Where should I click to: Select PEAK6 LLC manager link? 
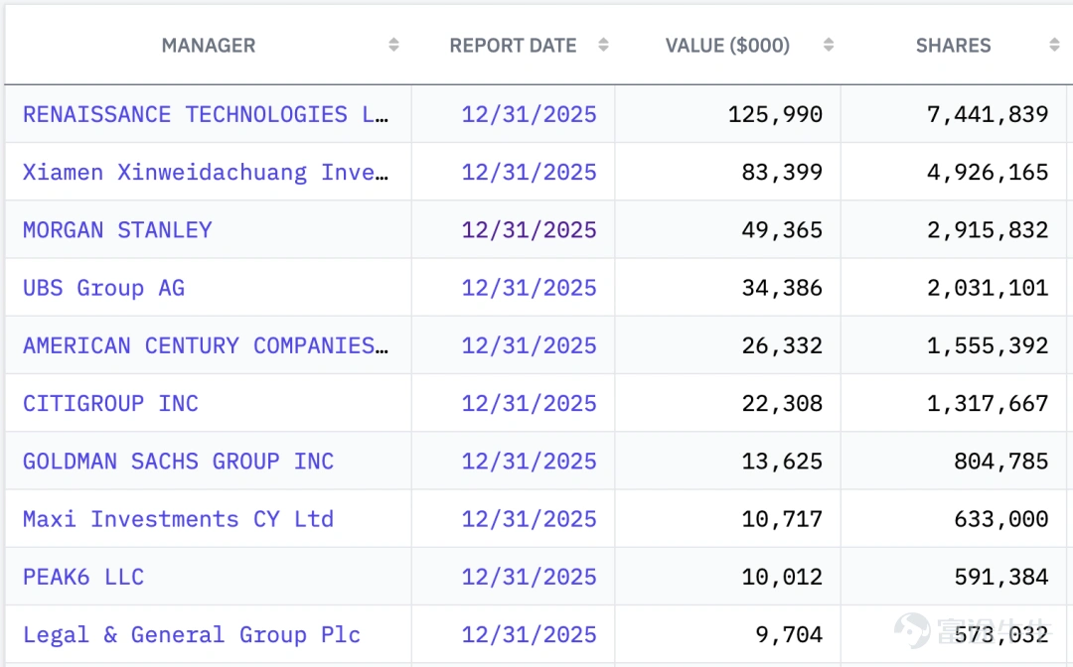pos(83,577)
